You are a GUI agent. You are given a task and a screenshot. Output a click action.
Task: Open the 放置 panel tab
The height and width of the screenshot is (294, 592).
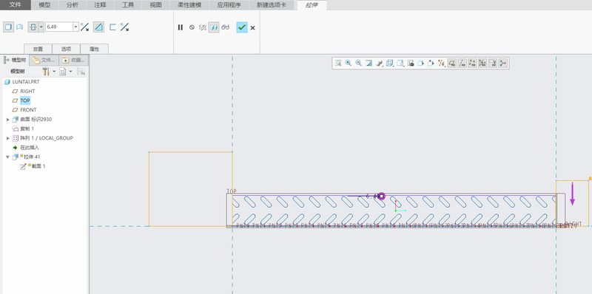click(38, 49)
